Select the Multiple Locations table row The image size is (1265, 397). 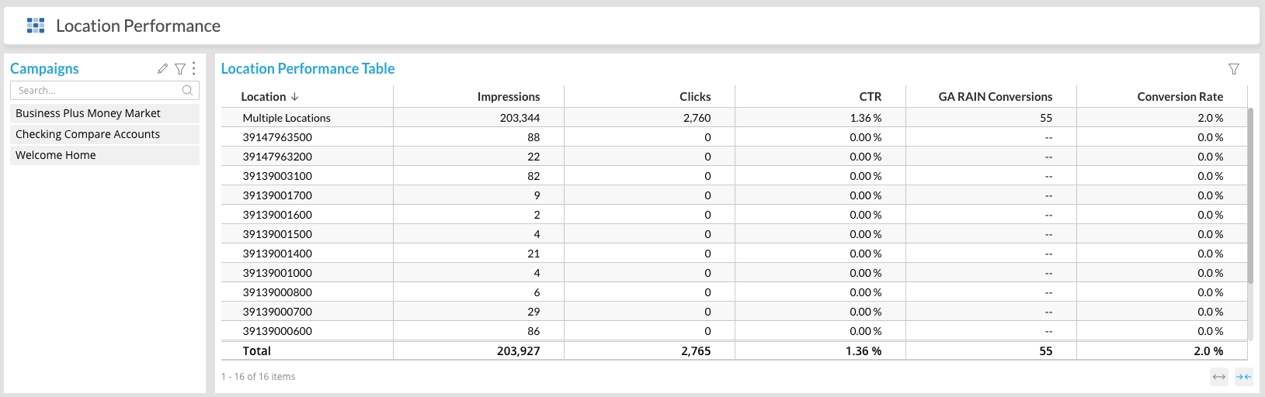click(x=287, y=118)
